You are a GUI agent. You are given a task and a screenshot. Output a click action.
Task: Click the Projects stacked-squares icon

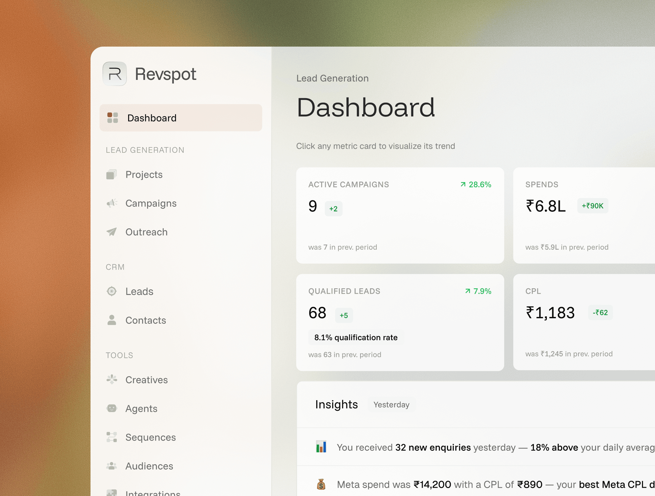point(111,174)
